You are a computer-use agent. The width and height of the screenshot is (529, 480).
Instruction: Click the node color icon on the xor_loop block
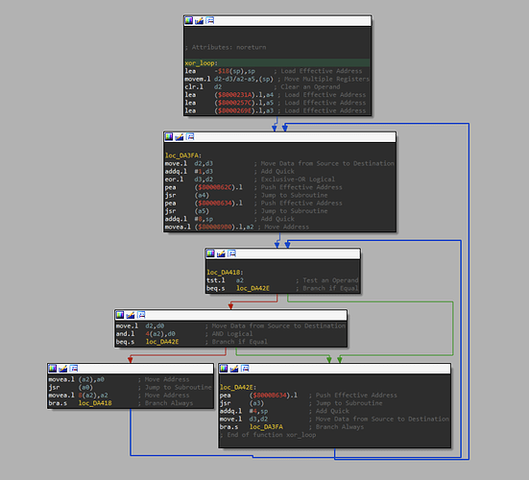(x=189, y=20)
